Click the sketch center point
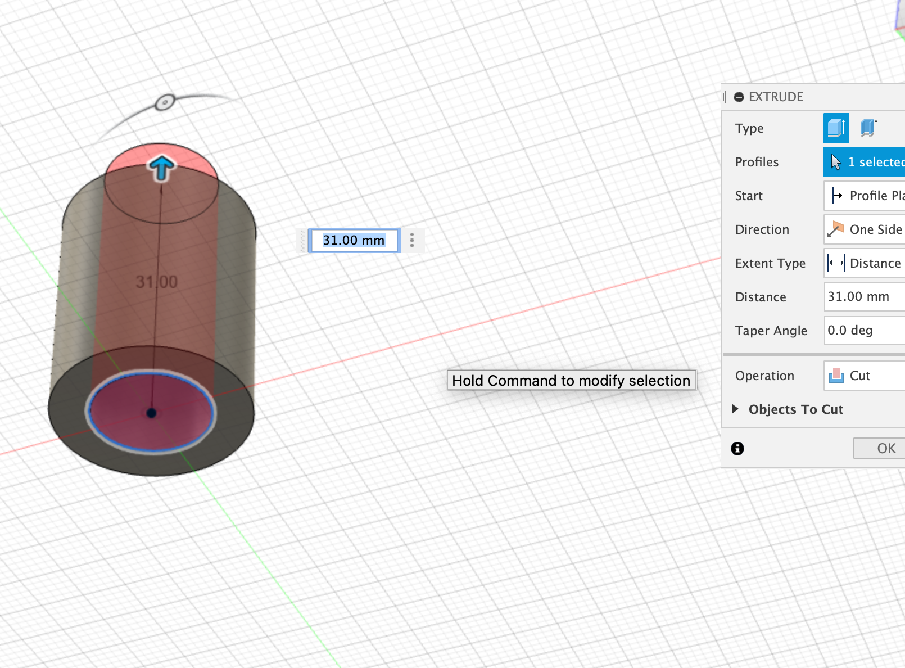 151,413
